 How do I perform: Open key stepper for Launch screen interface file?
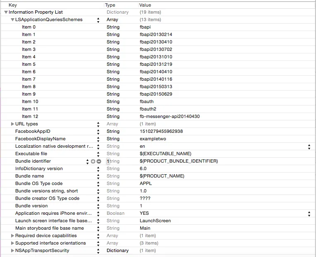pyautogui.click(x=98, y=221)
